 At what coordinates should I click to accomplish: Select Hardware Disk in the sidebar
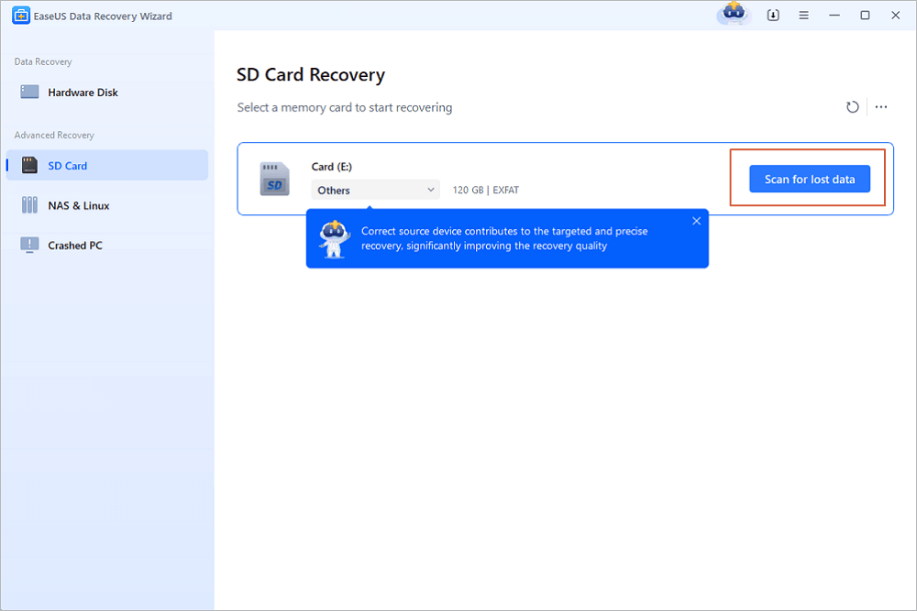(x=107, y=93)
